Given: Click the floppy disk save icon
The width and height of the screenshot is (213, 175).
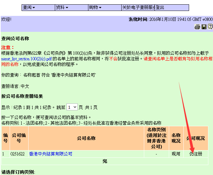Looking at the screenshot, I should [x=204, y=27].
